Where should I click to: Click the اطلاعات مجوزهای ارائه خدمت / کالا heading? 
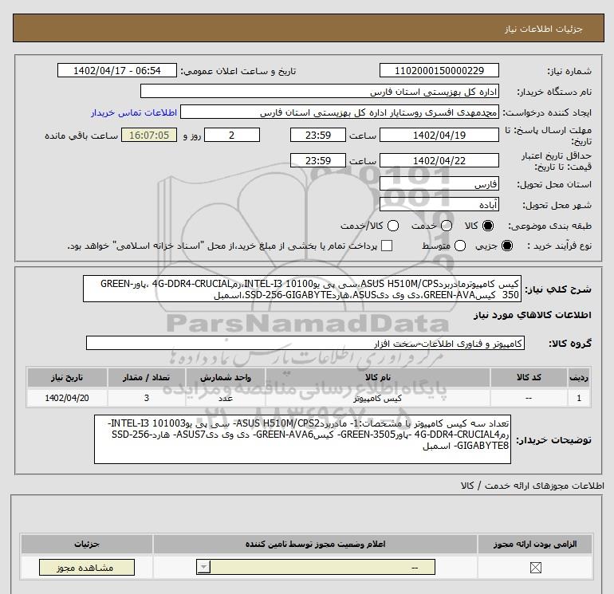click(533, 486)
